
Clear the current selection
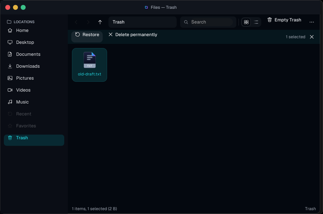coord(312,37)
